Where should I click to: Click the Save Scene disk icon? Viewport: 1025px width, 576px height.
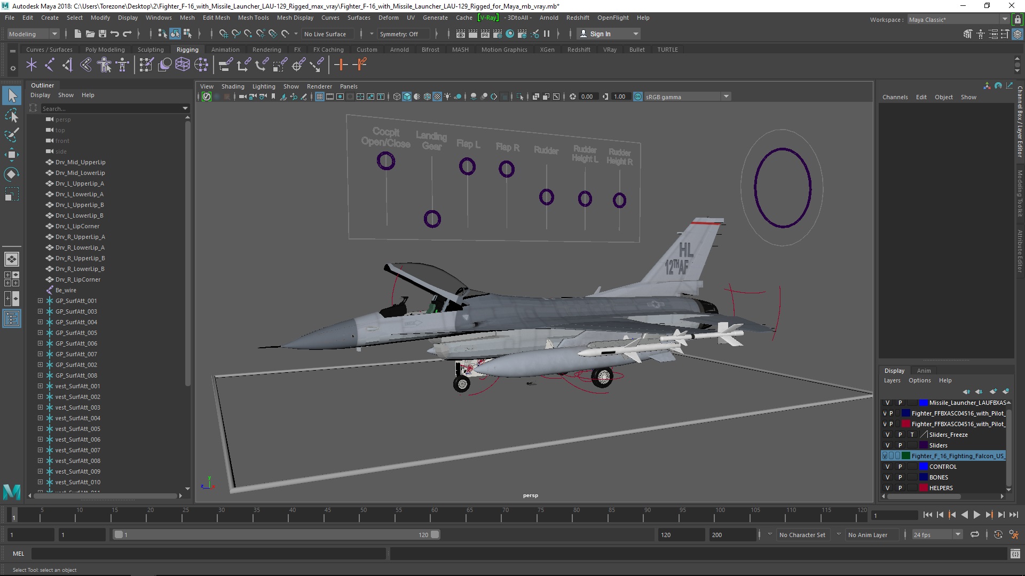point(102,34)
